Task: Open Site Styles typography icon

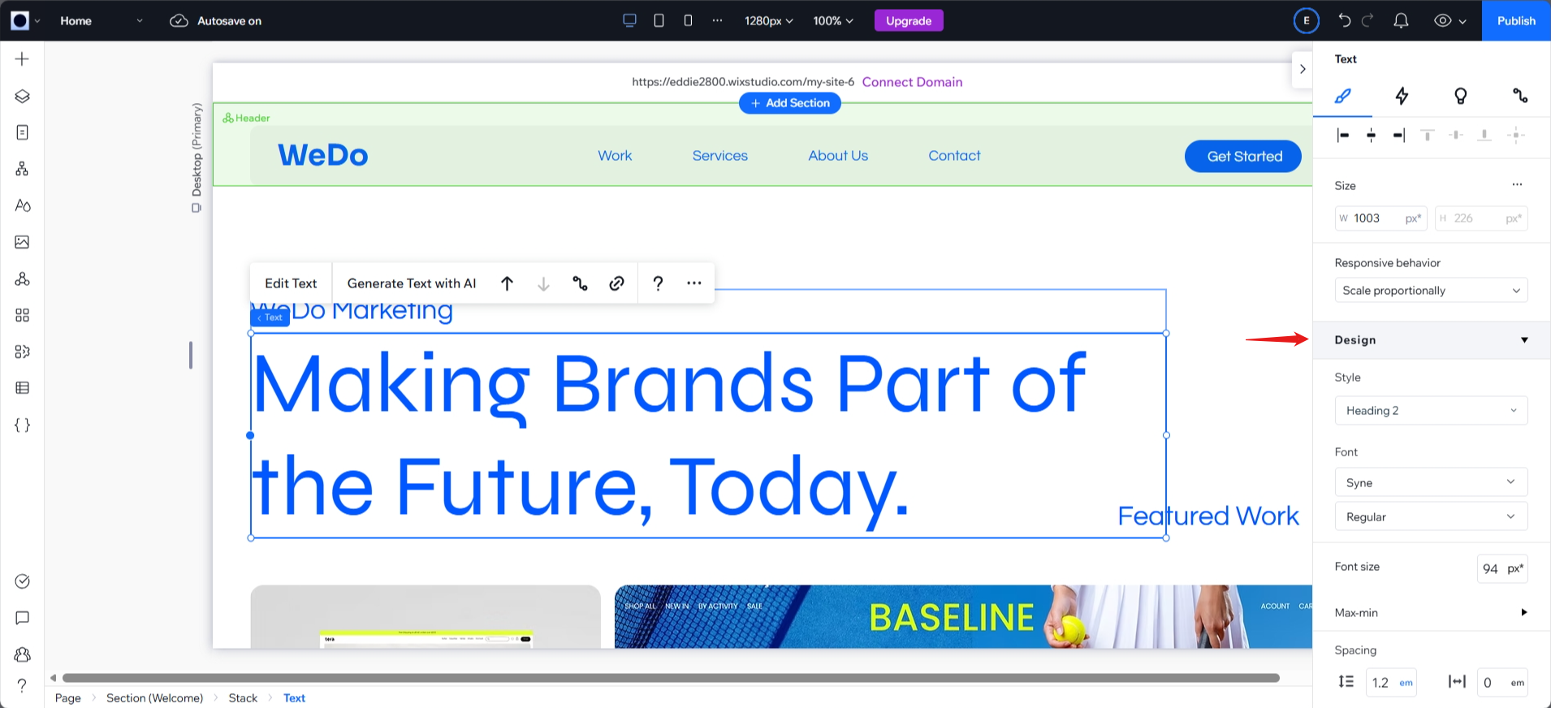Action: click(22, 205)
